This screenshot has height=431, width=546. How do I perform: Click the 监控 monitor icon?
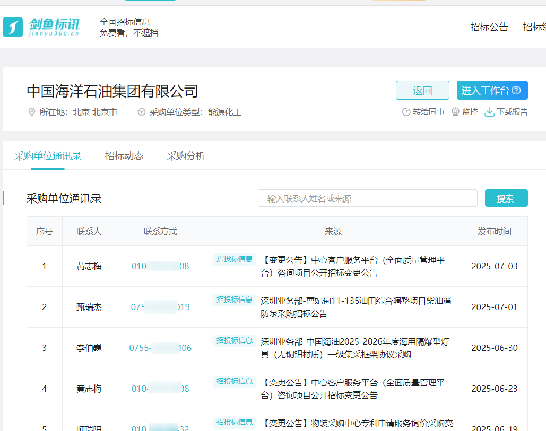pyautogui.click(x=455, y=112)
